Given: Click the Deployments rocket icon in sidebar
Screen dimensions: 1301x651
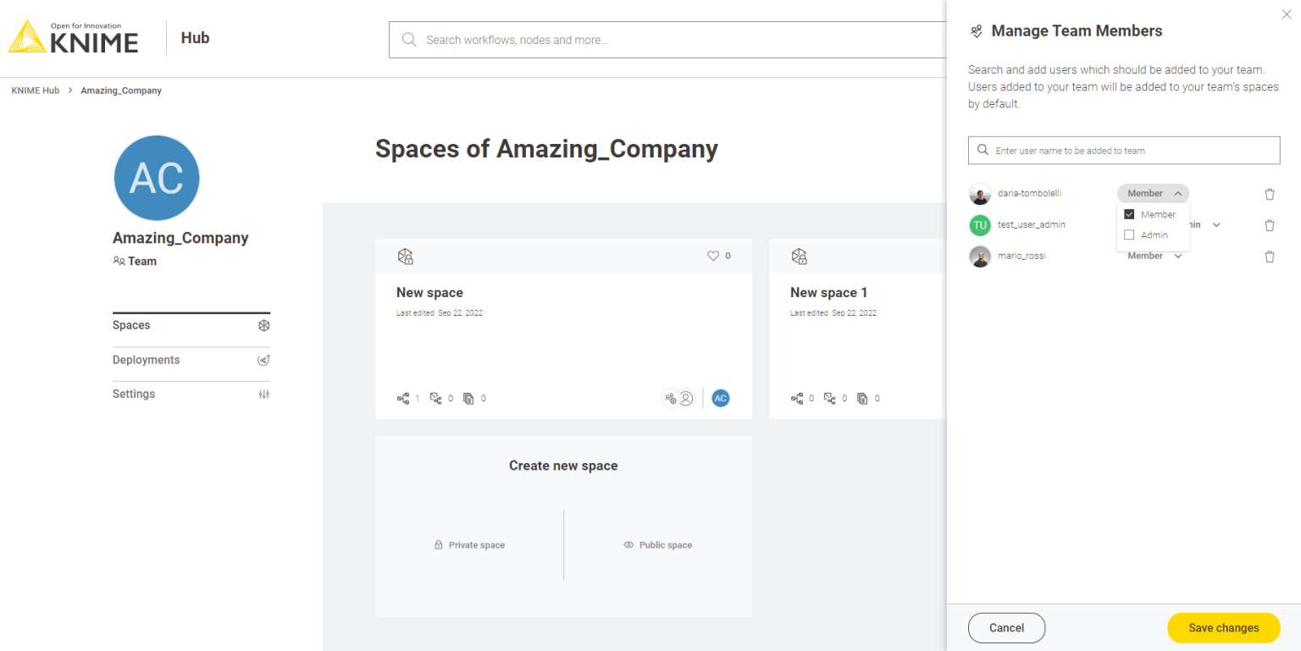Looking at the screenshot, I should coord(264,360).
